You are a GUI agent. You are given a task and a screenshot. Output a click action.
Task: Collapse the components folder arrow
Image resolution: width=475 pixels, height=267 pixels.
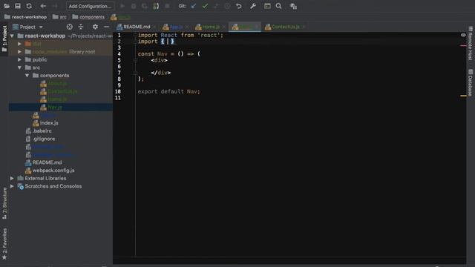27,76
